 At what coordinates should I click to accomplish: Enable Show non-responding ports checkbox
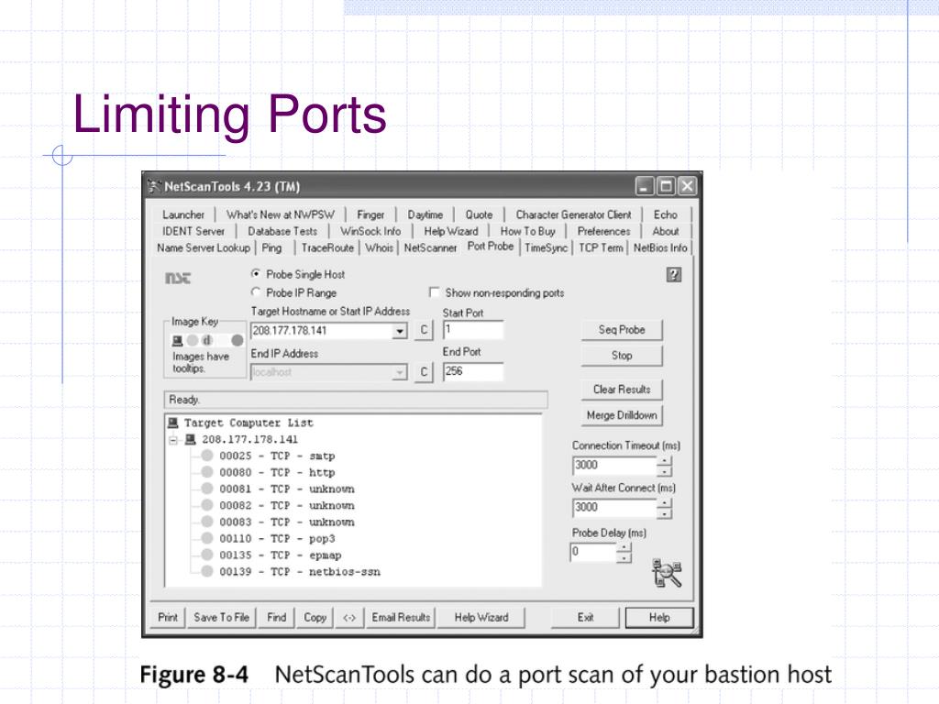(434, 292)
